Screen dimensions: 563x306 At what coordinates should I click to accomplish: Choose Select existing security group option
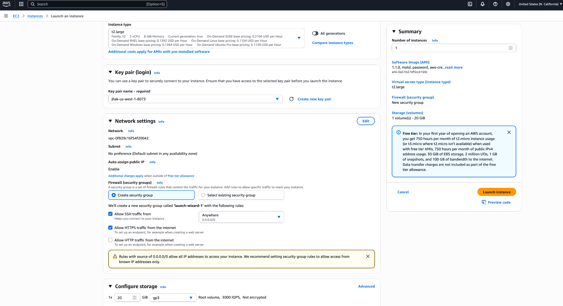pos(203,195)
